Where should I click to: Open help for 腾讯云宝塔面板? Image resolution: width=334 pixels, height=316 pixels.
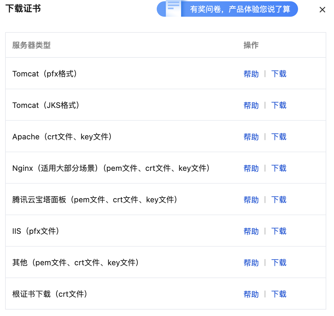tap(251, 200)
